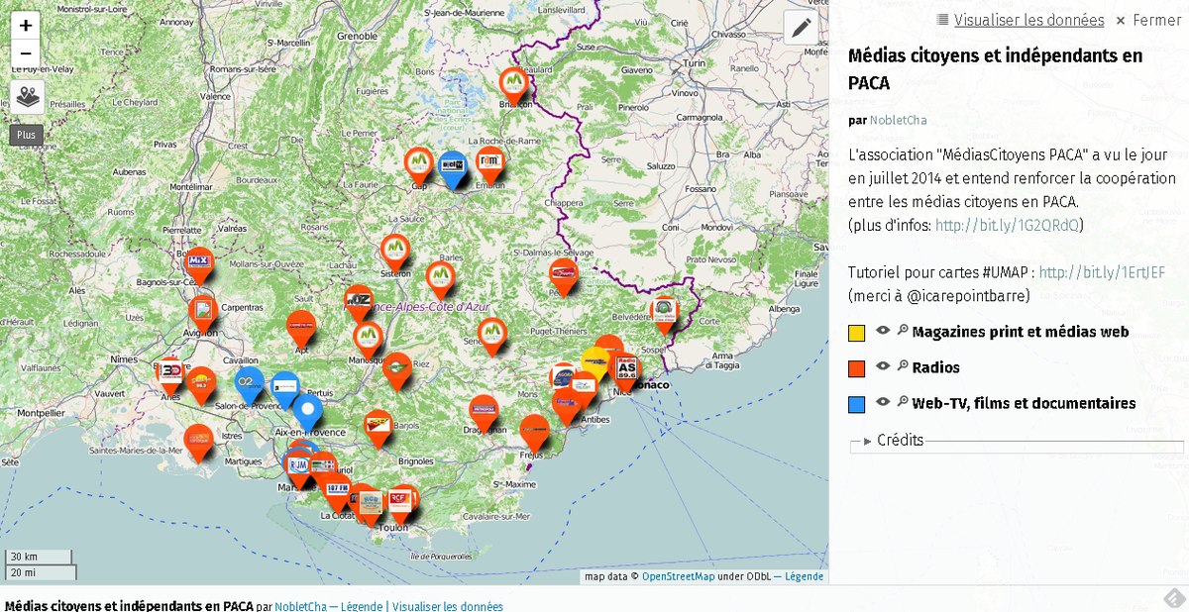Zoom to Magazines layer with magnifier icon
The image size is (1189, 612).
[x=903, y=331]
